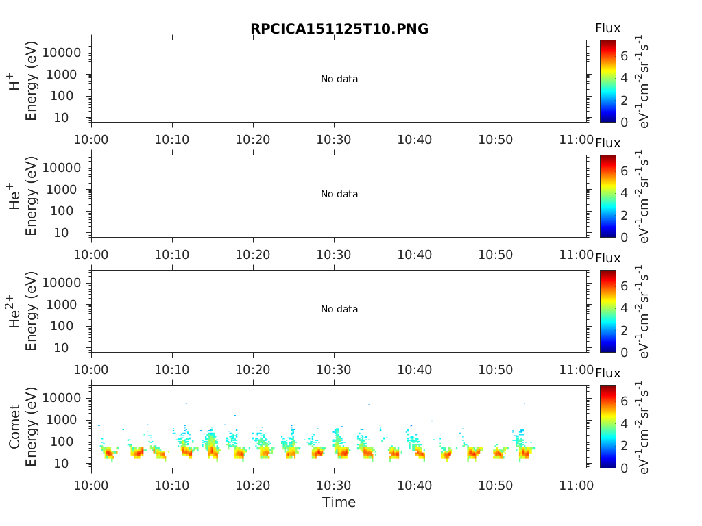The image size is (702, 526).
Task: Click the 10000 energy tick on Comet panel
Action: [x=62, y=398]
